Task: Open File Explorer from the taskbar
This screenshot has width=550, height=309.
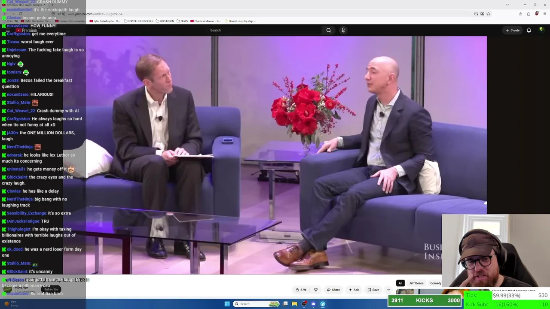Action: [294, 304]
